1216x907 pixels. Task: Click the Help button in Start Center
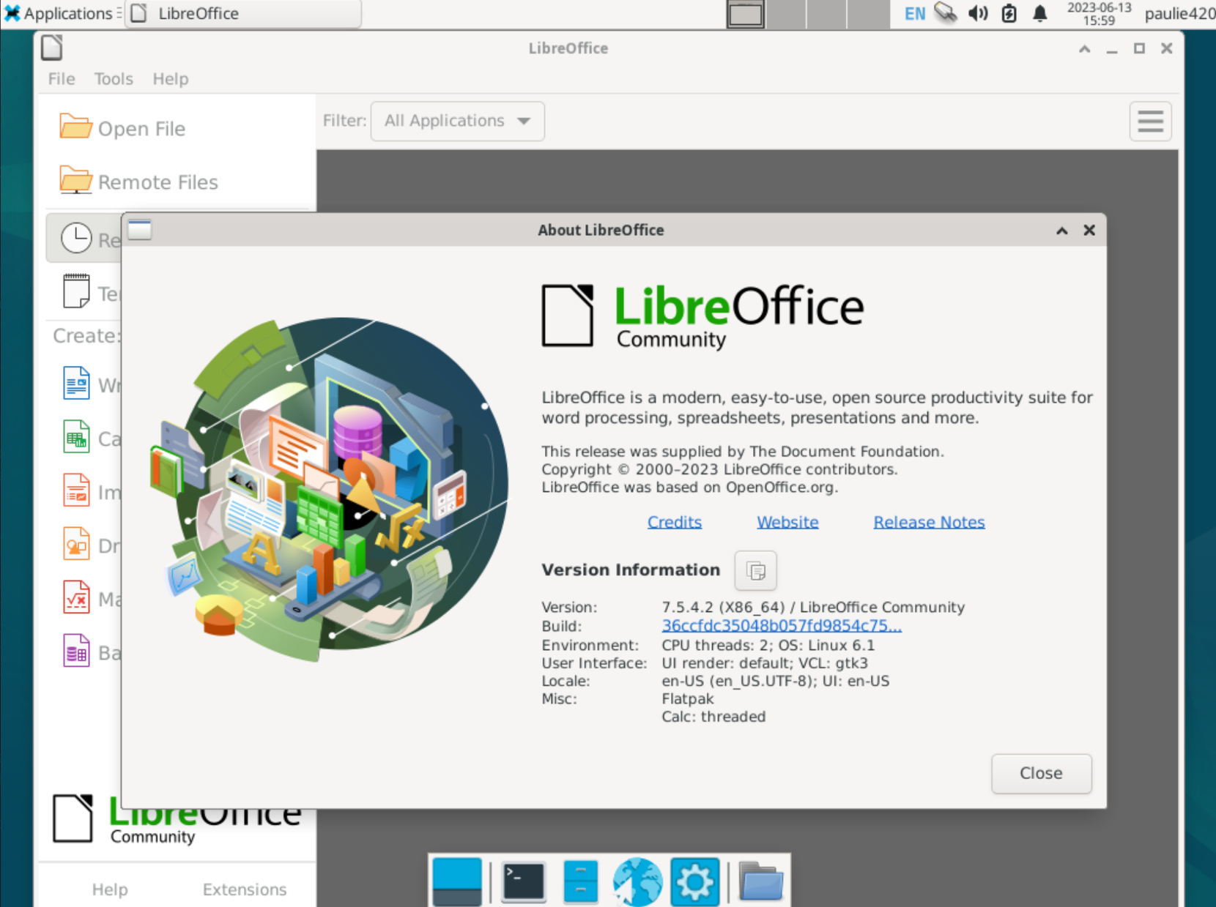[110, 889]
